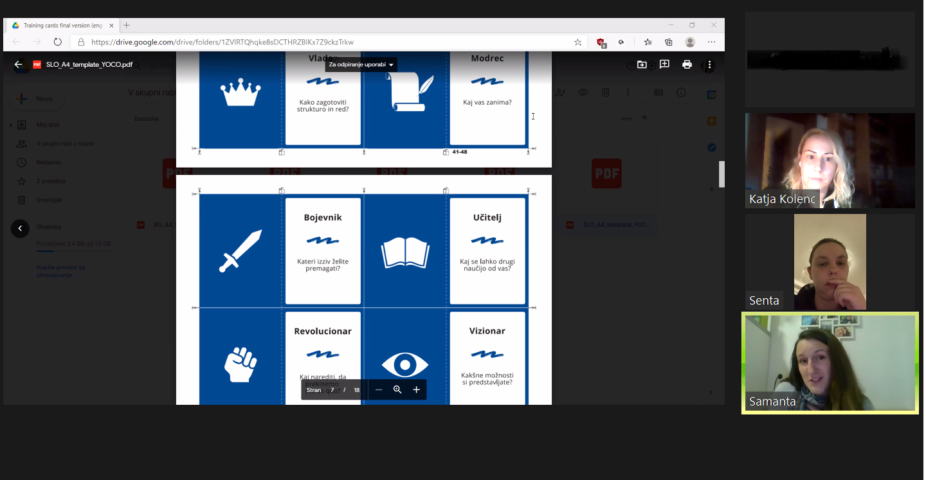Open the preview's three-dot more actions menu
Image resolution: width=926 pixels, height=480 pixels.
[709, 64]
